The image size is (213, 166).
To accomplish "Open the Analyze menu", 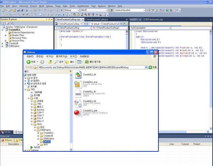I will click(x=102, y=6).
